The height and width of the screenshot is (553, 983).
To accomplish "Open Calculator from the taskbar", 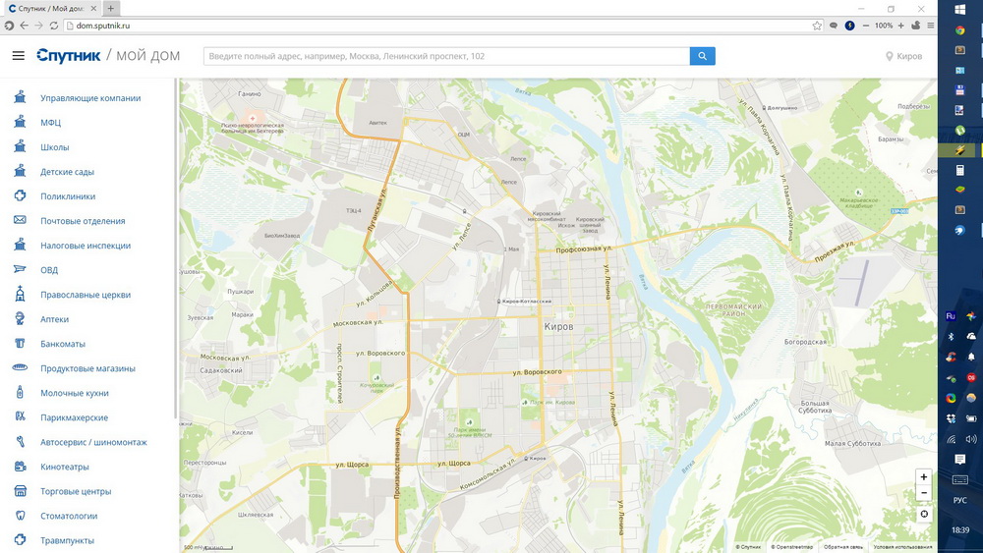I will pyautogui.click(x=959, y=170).
